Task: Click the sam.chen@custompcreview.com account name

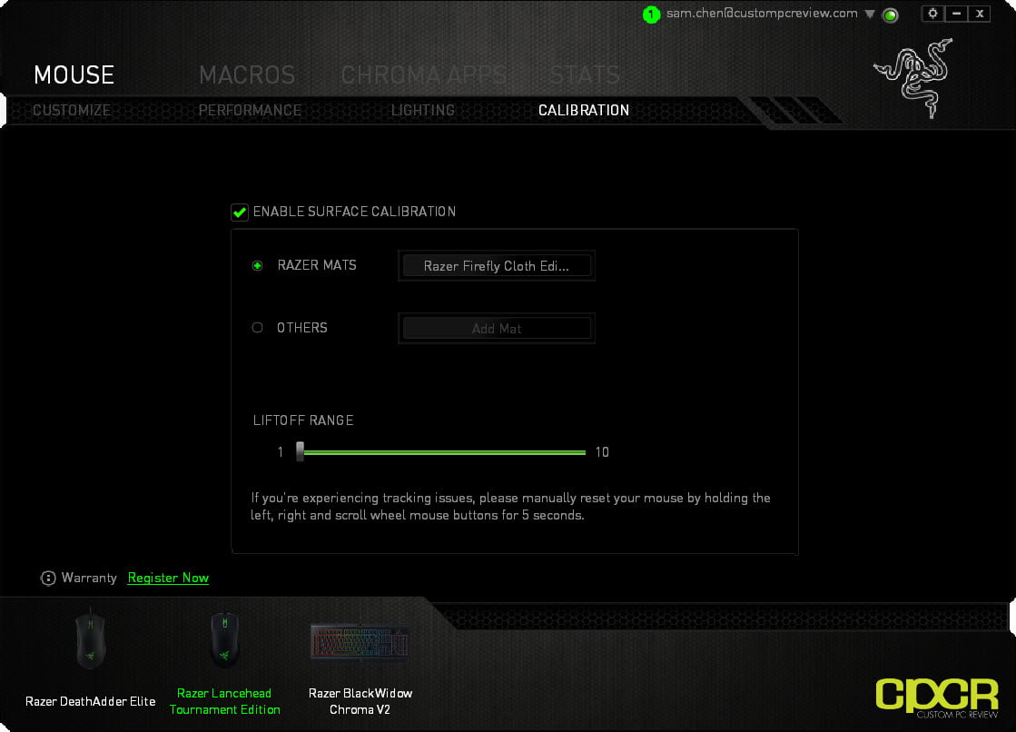Action: point(762,14)
